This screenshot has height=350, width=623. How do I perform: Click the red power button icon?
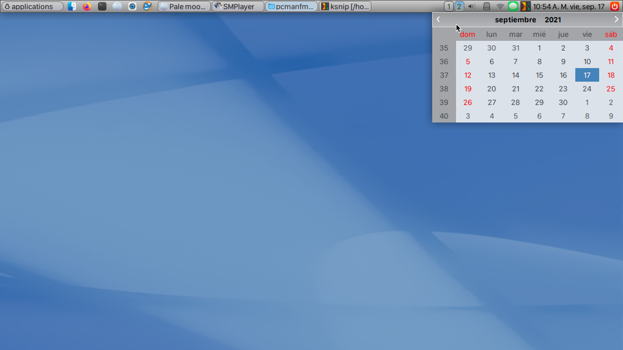[x=615, y=6]
